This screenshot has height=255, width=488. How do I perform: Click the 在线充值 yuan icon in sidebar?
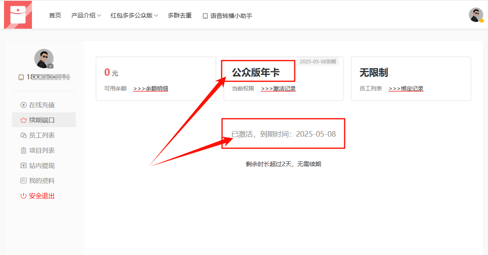coord(24,105)
